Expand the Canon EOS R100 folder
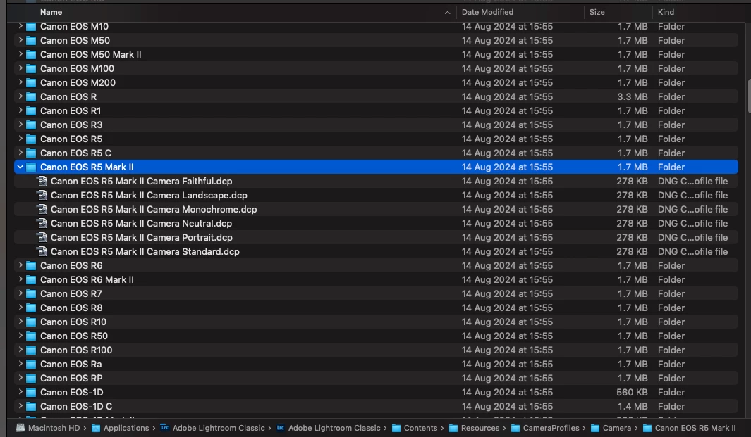Screen dimensions: 751x437 (x=20, y=350)
